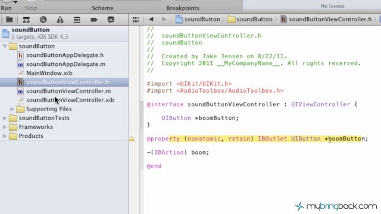
Task: Select the soundButtonTests group
Action: click(44, 118)
